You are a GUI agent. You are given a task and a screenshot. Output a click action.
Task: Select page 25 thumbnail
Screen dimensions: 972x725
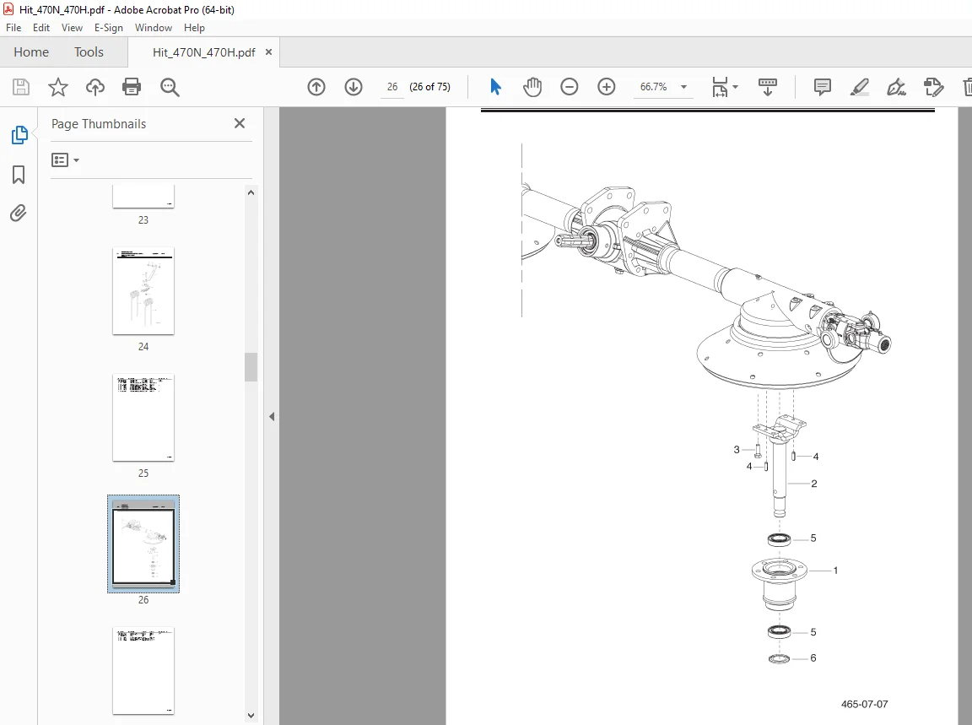143,418
